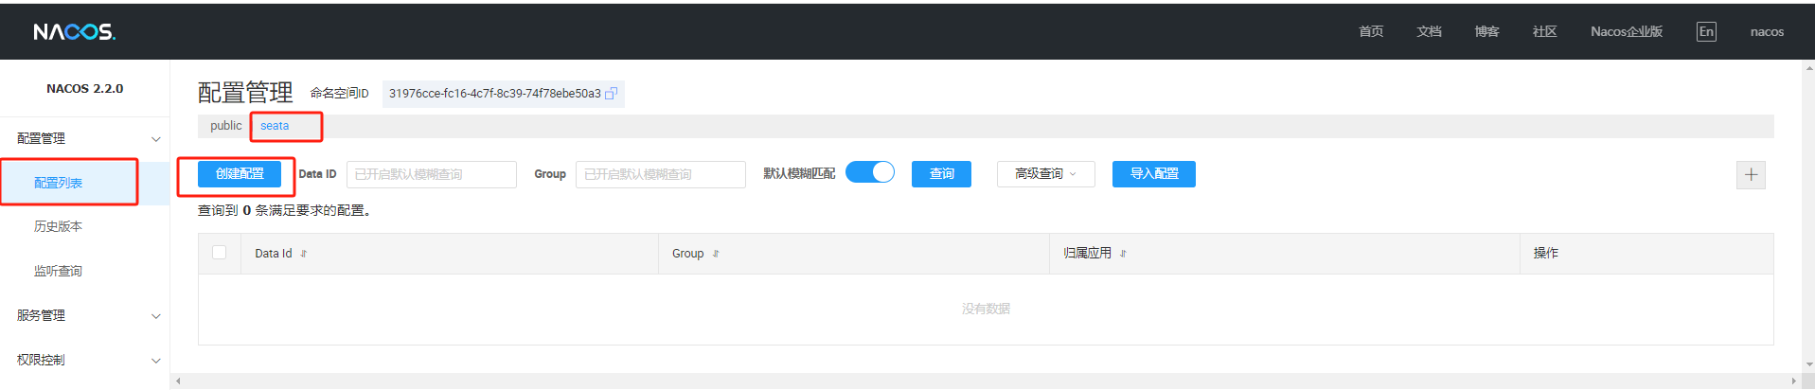Switch language with the En button
This screenshot has width=1815, height=390.
[1706, 31]
